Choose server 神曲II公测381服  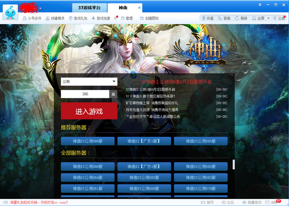(x=88, y=189)
